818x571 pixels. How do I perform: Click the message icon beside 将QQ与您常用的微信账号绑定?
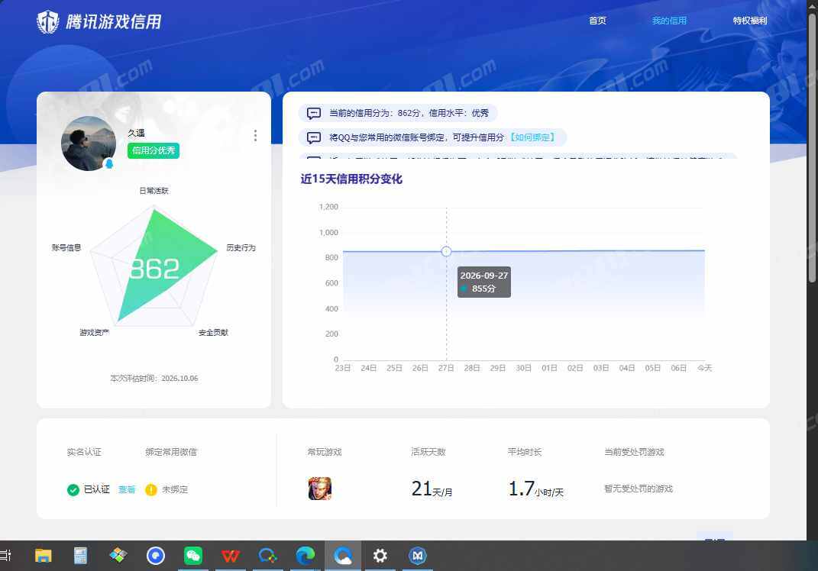tap(314, 137)
